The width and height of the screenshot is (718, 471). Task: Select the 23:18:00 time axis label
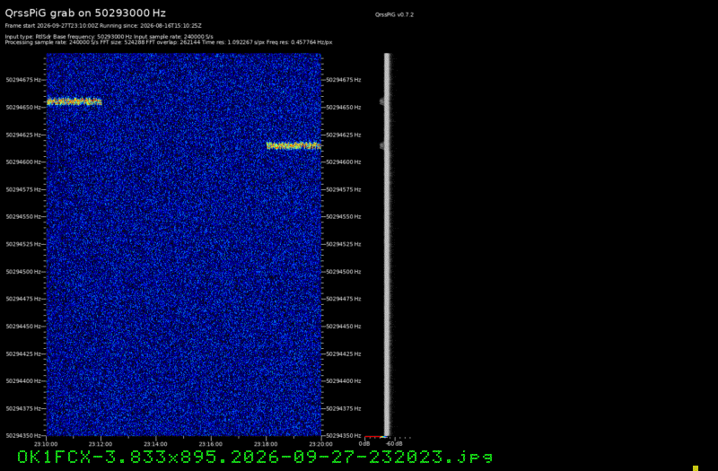coord(266,444)
